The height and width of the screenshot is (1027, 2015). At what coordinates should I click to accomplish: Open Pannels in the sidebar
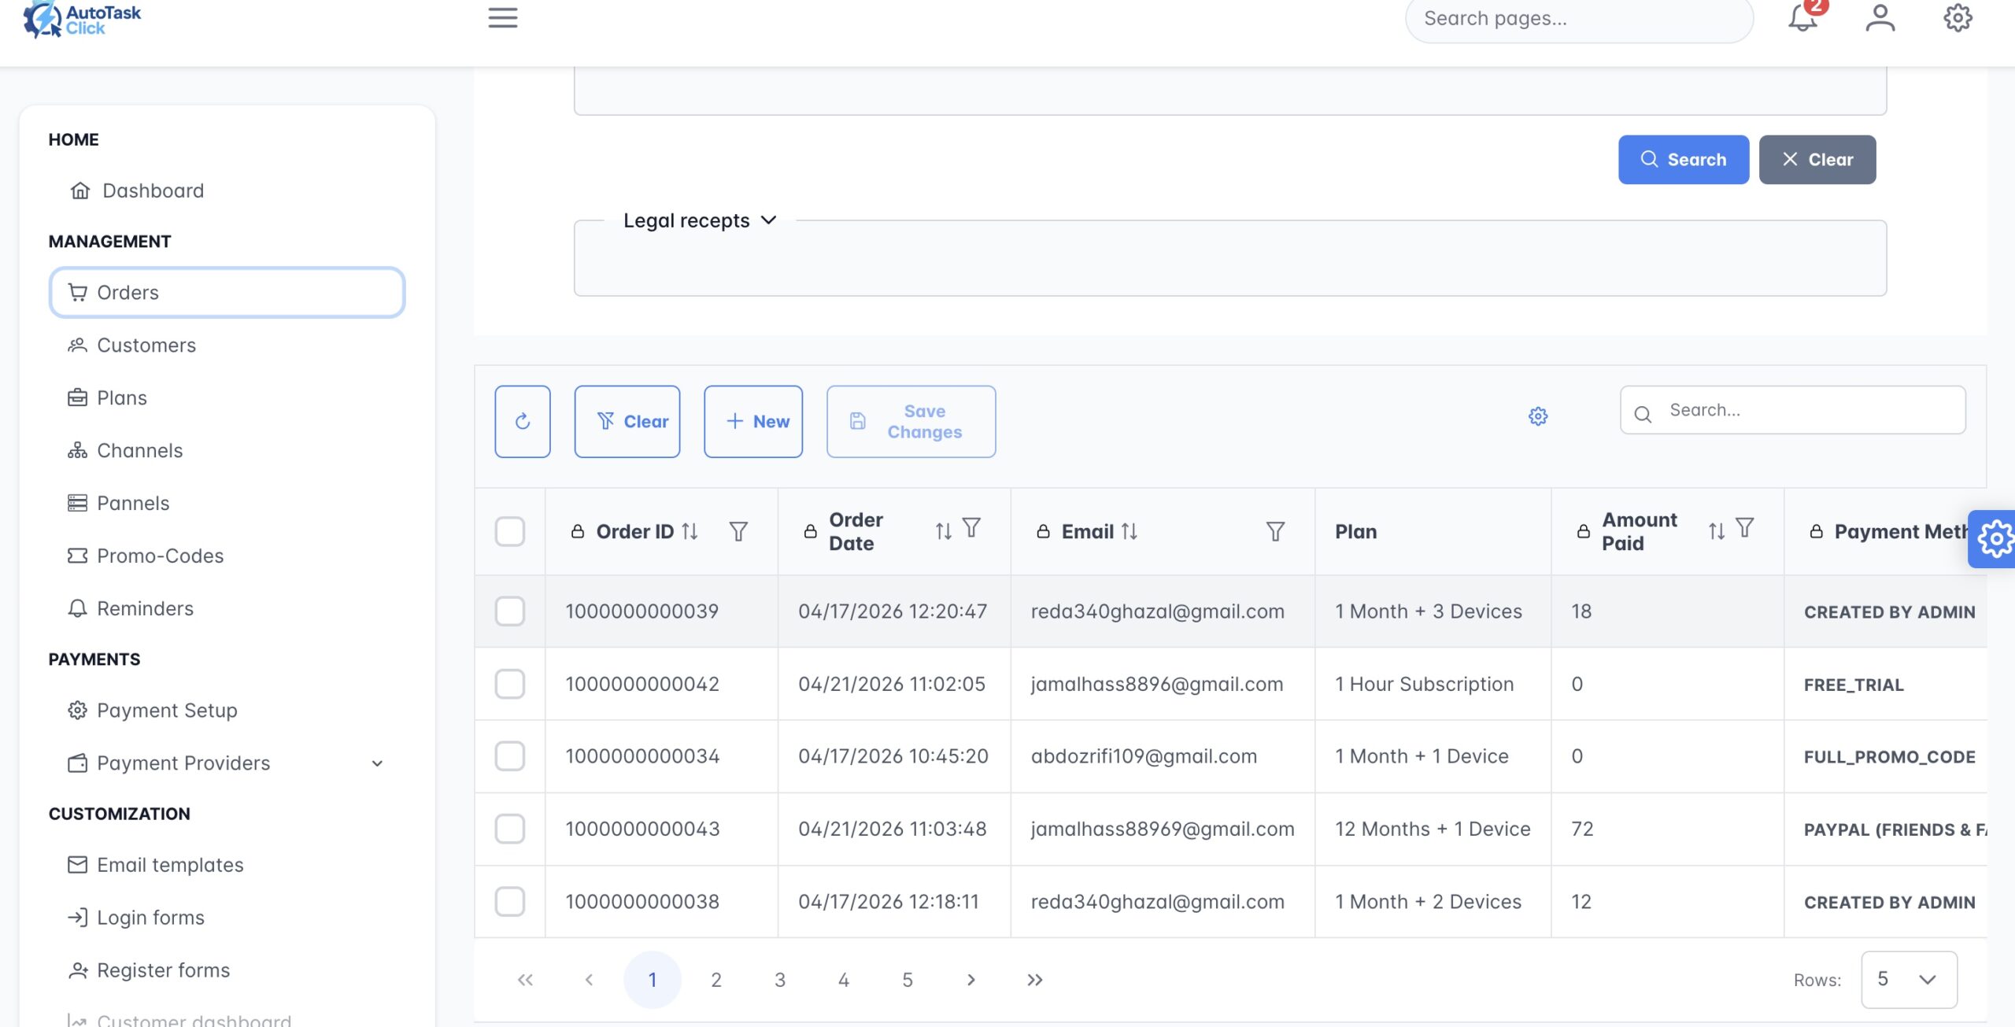[x=227, y=504]
